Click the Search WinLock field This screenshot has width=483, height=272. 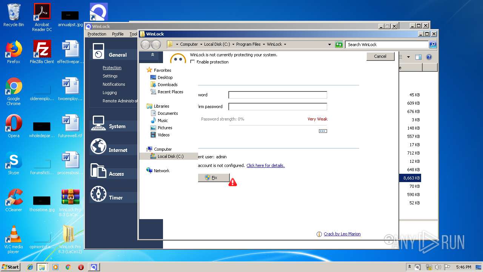coord(387,45)
